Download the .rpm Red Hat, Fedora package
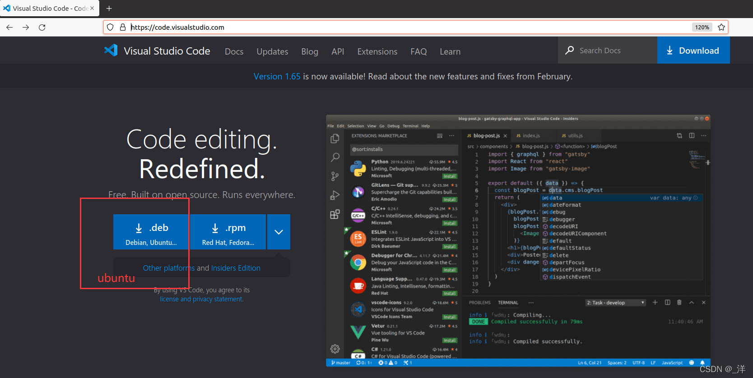 tap(228, 232)
